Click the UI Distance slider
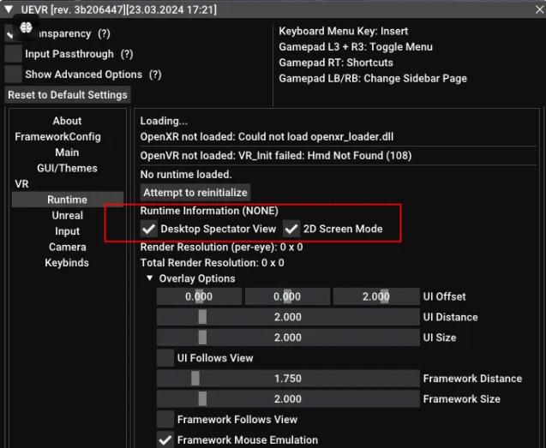546x448 pixels. point(287,317)
